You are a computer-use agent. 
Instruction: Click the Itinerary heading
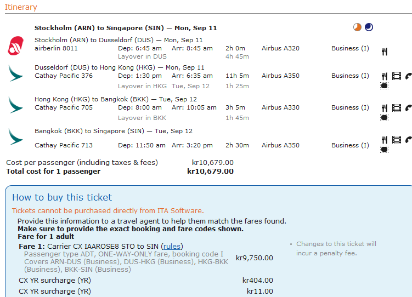click(x=21, y=7)
